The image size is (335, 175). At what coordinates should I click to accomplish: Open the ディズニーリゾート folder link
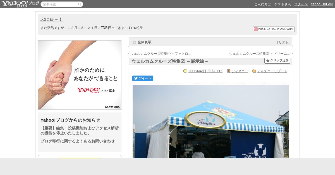tap(272, 71)
